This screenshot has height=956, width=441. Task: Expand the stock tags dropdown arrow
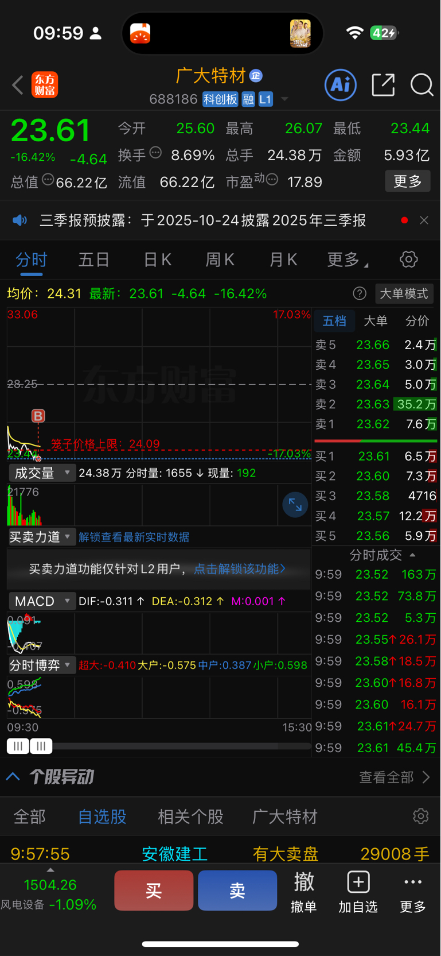pyautogui.click(x=284, y=99)
